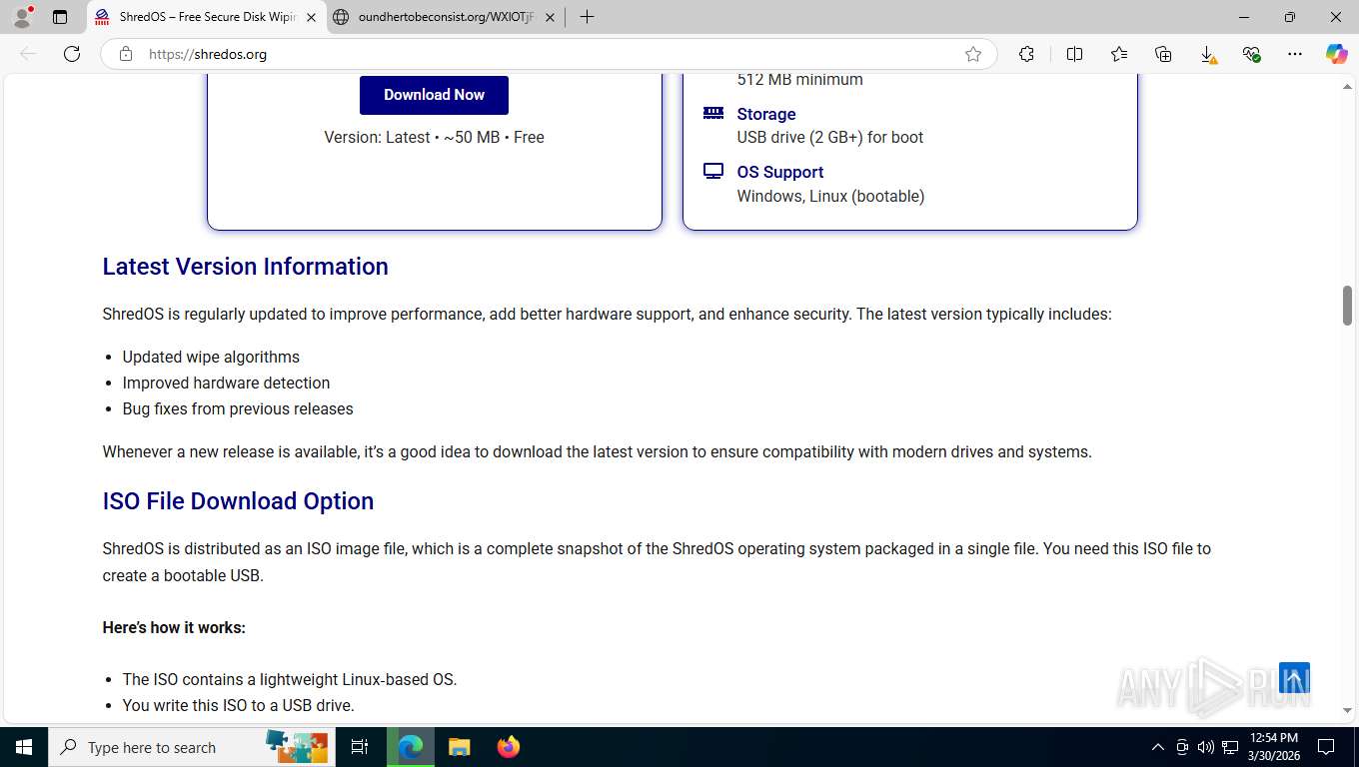Screen dimensions: 1359x767
Task: Open Settings and more menu
Action: pyautogui.click(x=1295, y=54)
